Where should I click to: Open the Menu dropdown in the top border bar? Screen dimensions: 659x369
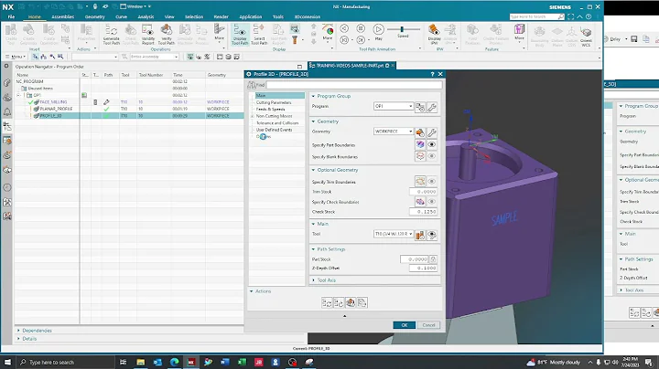16,57
